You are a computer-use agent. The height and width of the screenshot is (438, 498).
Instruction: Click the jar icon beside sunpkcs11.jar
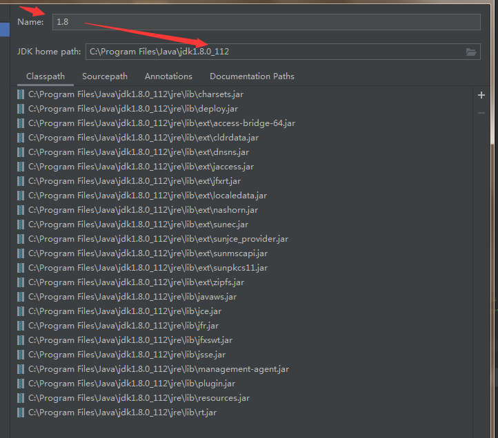tap(21, 268)
